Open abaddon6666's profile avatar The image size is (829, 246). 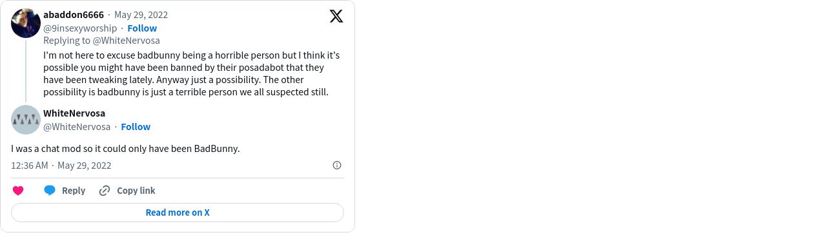pyautogui.click(x=26, y=23)
